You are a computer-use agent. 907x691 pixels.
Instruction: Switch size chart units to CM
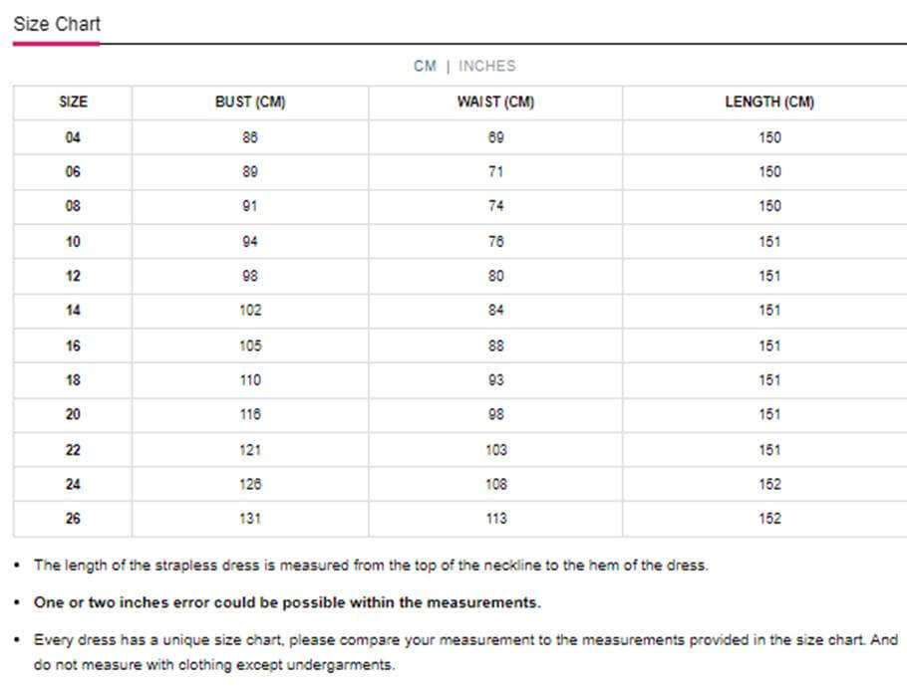(x=425, y=66)
